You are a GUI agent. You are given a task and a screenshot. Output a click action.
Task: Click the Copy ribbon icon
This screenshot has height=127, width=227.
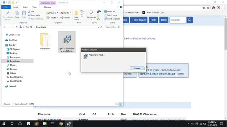point(17,13)
